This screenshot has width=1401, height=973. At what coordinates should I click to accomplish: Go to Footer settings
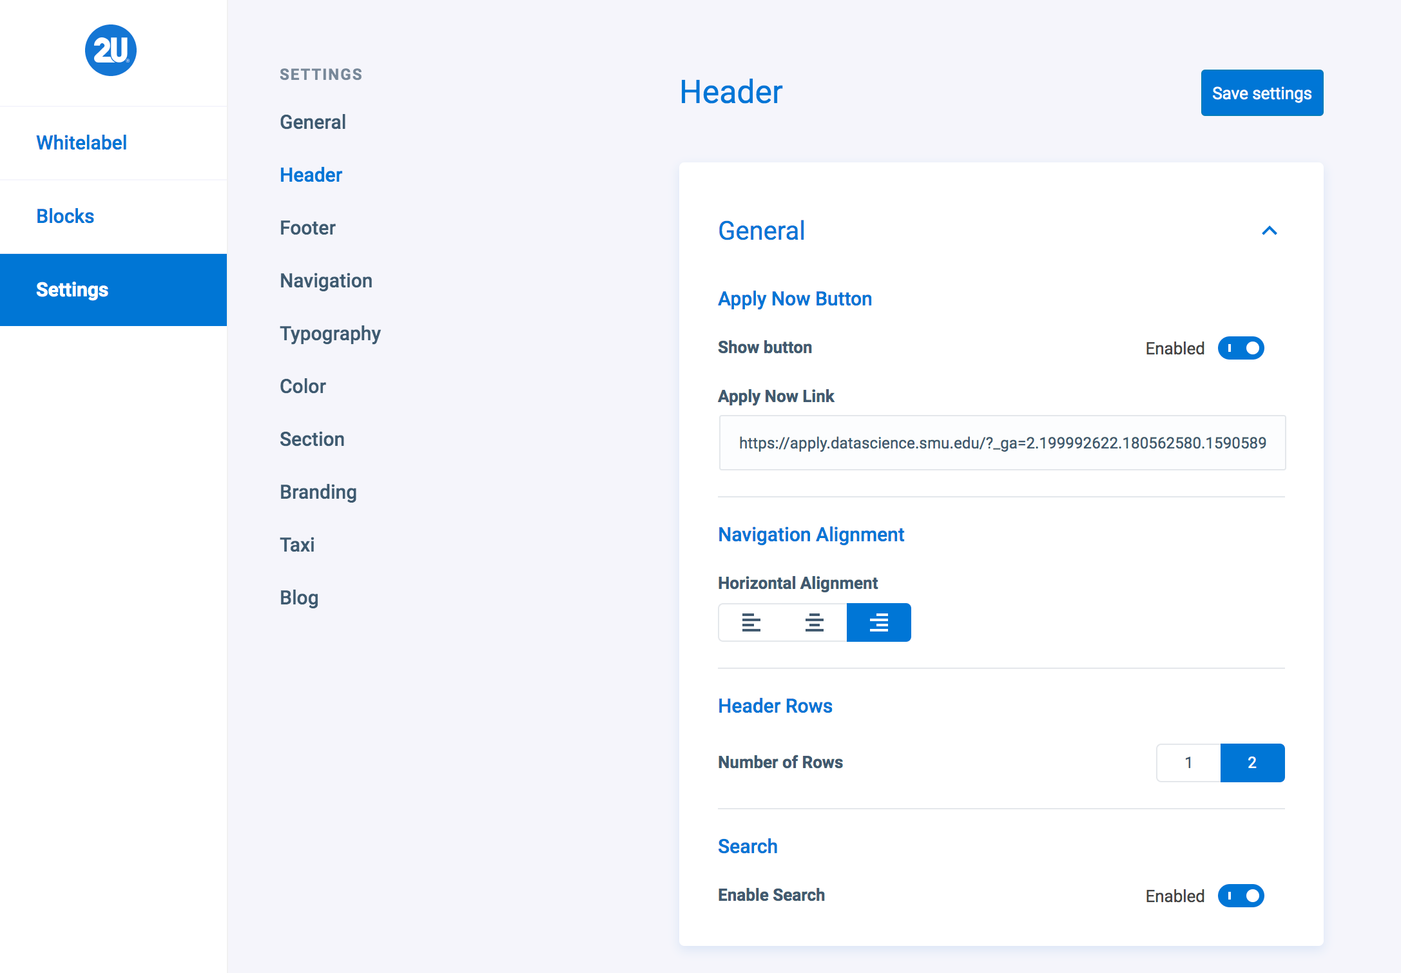point(307,227)
